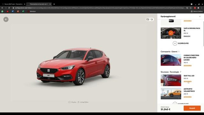Go forward in the browser toolbar
This screenshot has width=204, height=115.
point(6,8)
